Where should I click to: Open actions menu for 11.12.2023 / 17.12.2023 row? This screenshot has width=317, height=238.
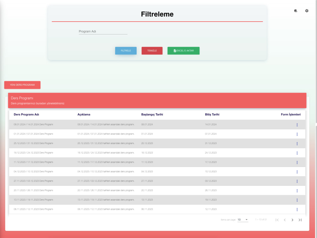click(297, 162)
